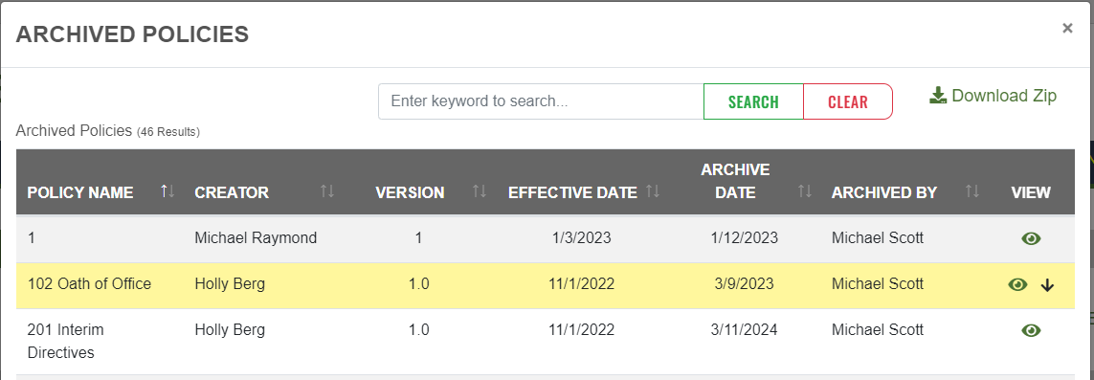Image resolution: width=1094 pixels, height=380 pixels.
Task: Click the Policy Name column header
Action: click(80, 192)
